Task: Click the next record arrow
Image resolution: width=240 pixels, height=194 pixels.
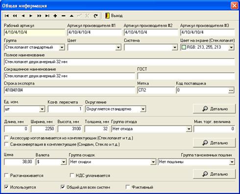Action: click(x=31, y=16)
